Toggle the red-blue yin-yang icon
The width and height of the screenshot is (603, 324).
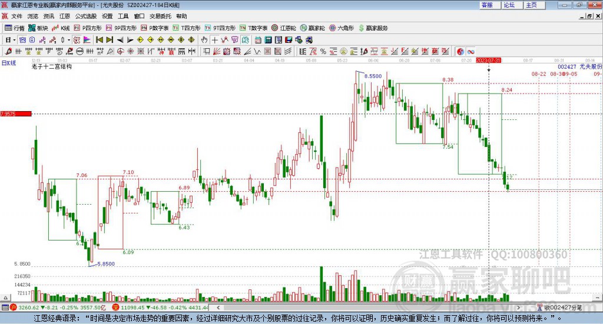click(x=460, y=51)
